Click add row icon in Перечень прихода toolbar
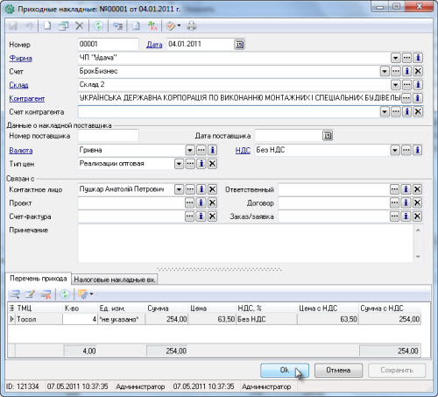The width and height of the screenshot is (438, 397). click(x=15, y=294)
